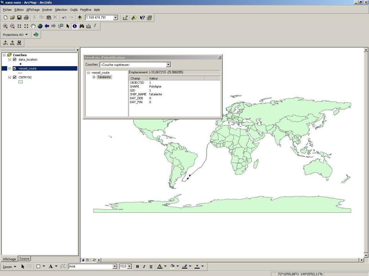Viewport: 369px width, 276px height.
Task: Hide the CNTRY92 layer via checkbox
Action: tap(15, 77)
